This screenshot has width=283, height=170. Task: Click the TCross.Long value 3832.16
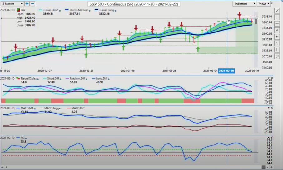click(x=104, y=14)
